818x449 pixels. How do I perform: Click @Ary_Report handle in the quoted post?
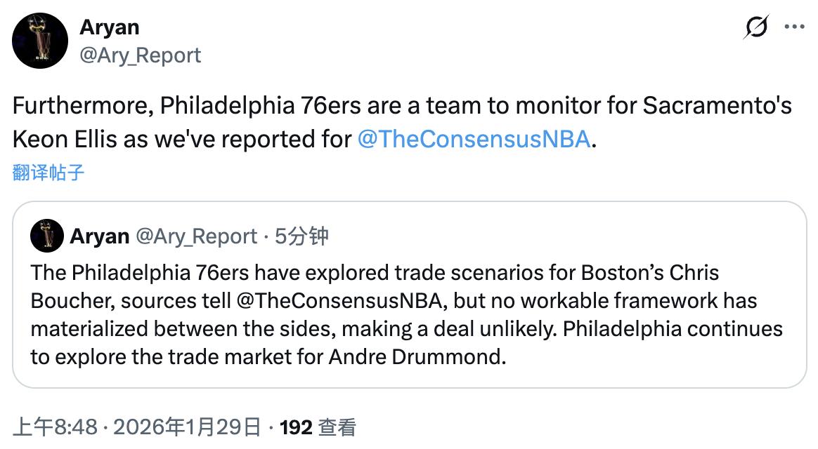click(x=195, y=236)
